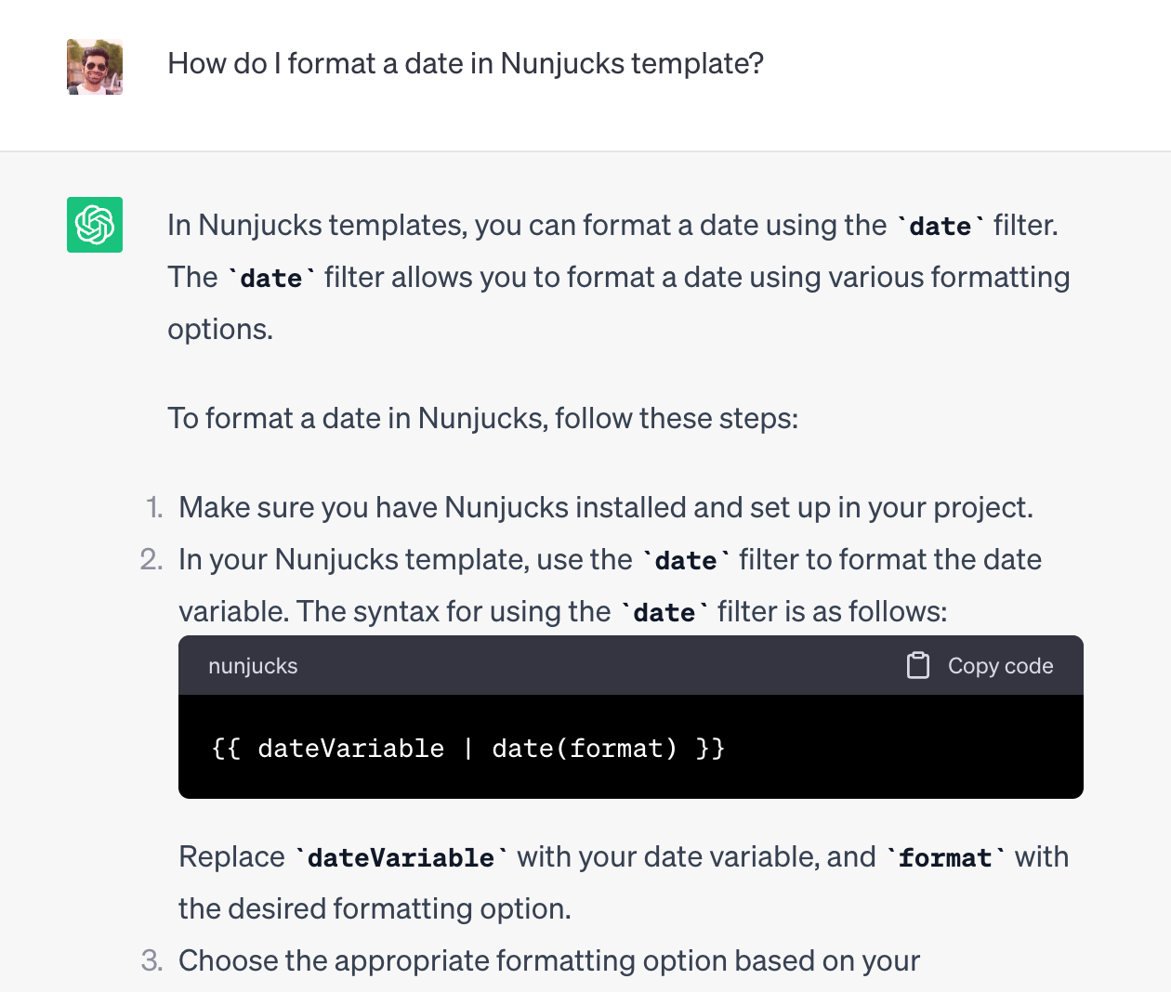Viewport: 1171px width, 992px height.
Task: Select the format inline code token
Action: coord(945,856)
